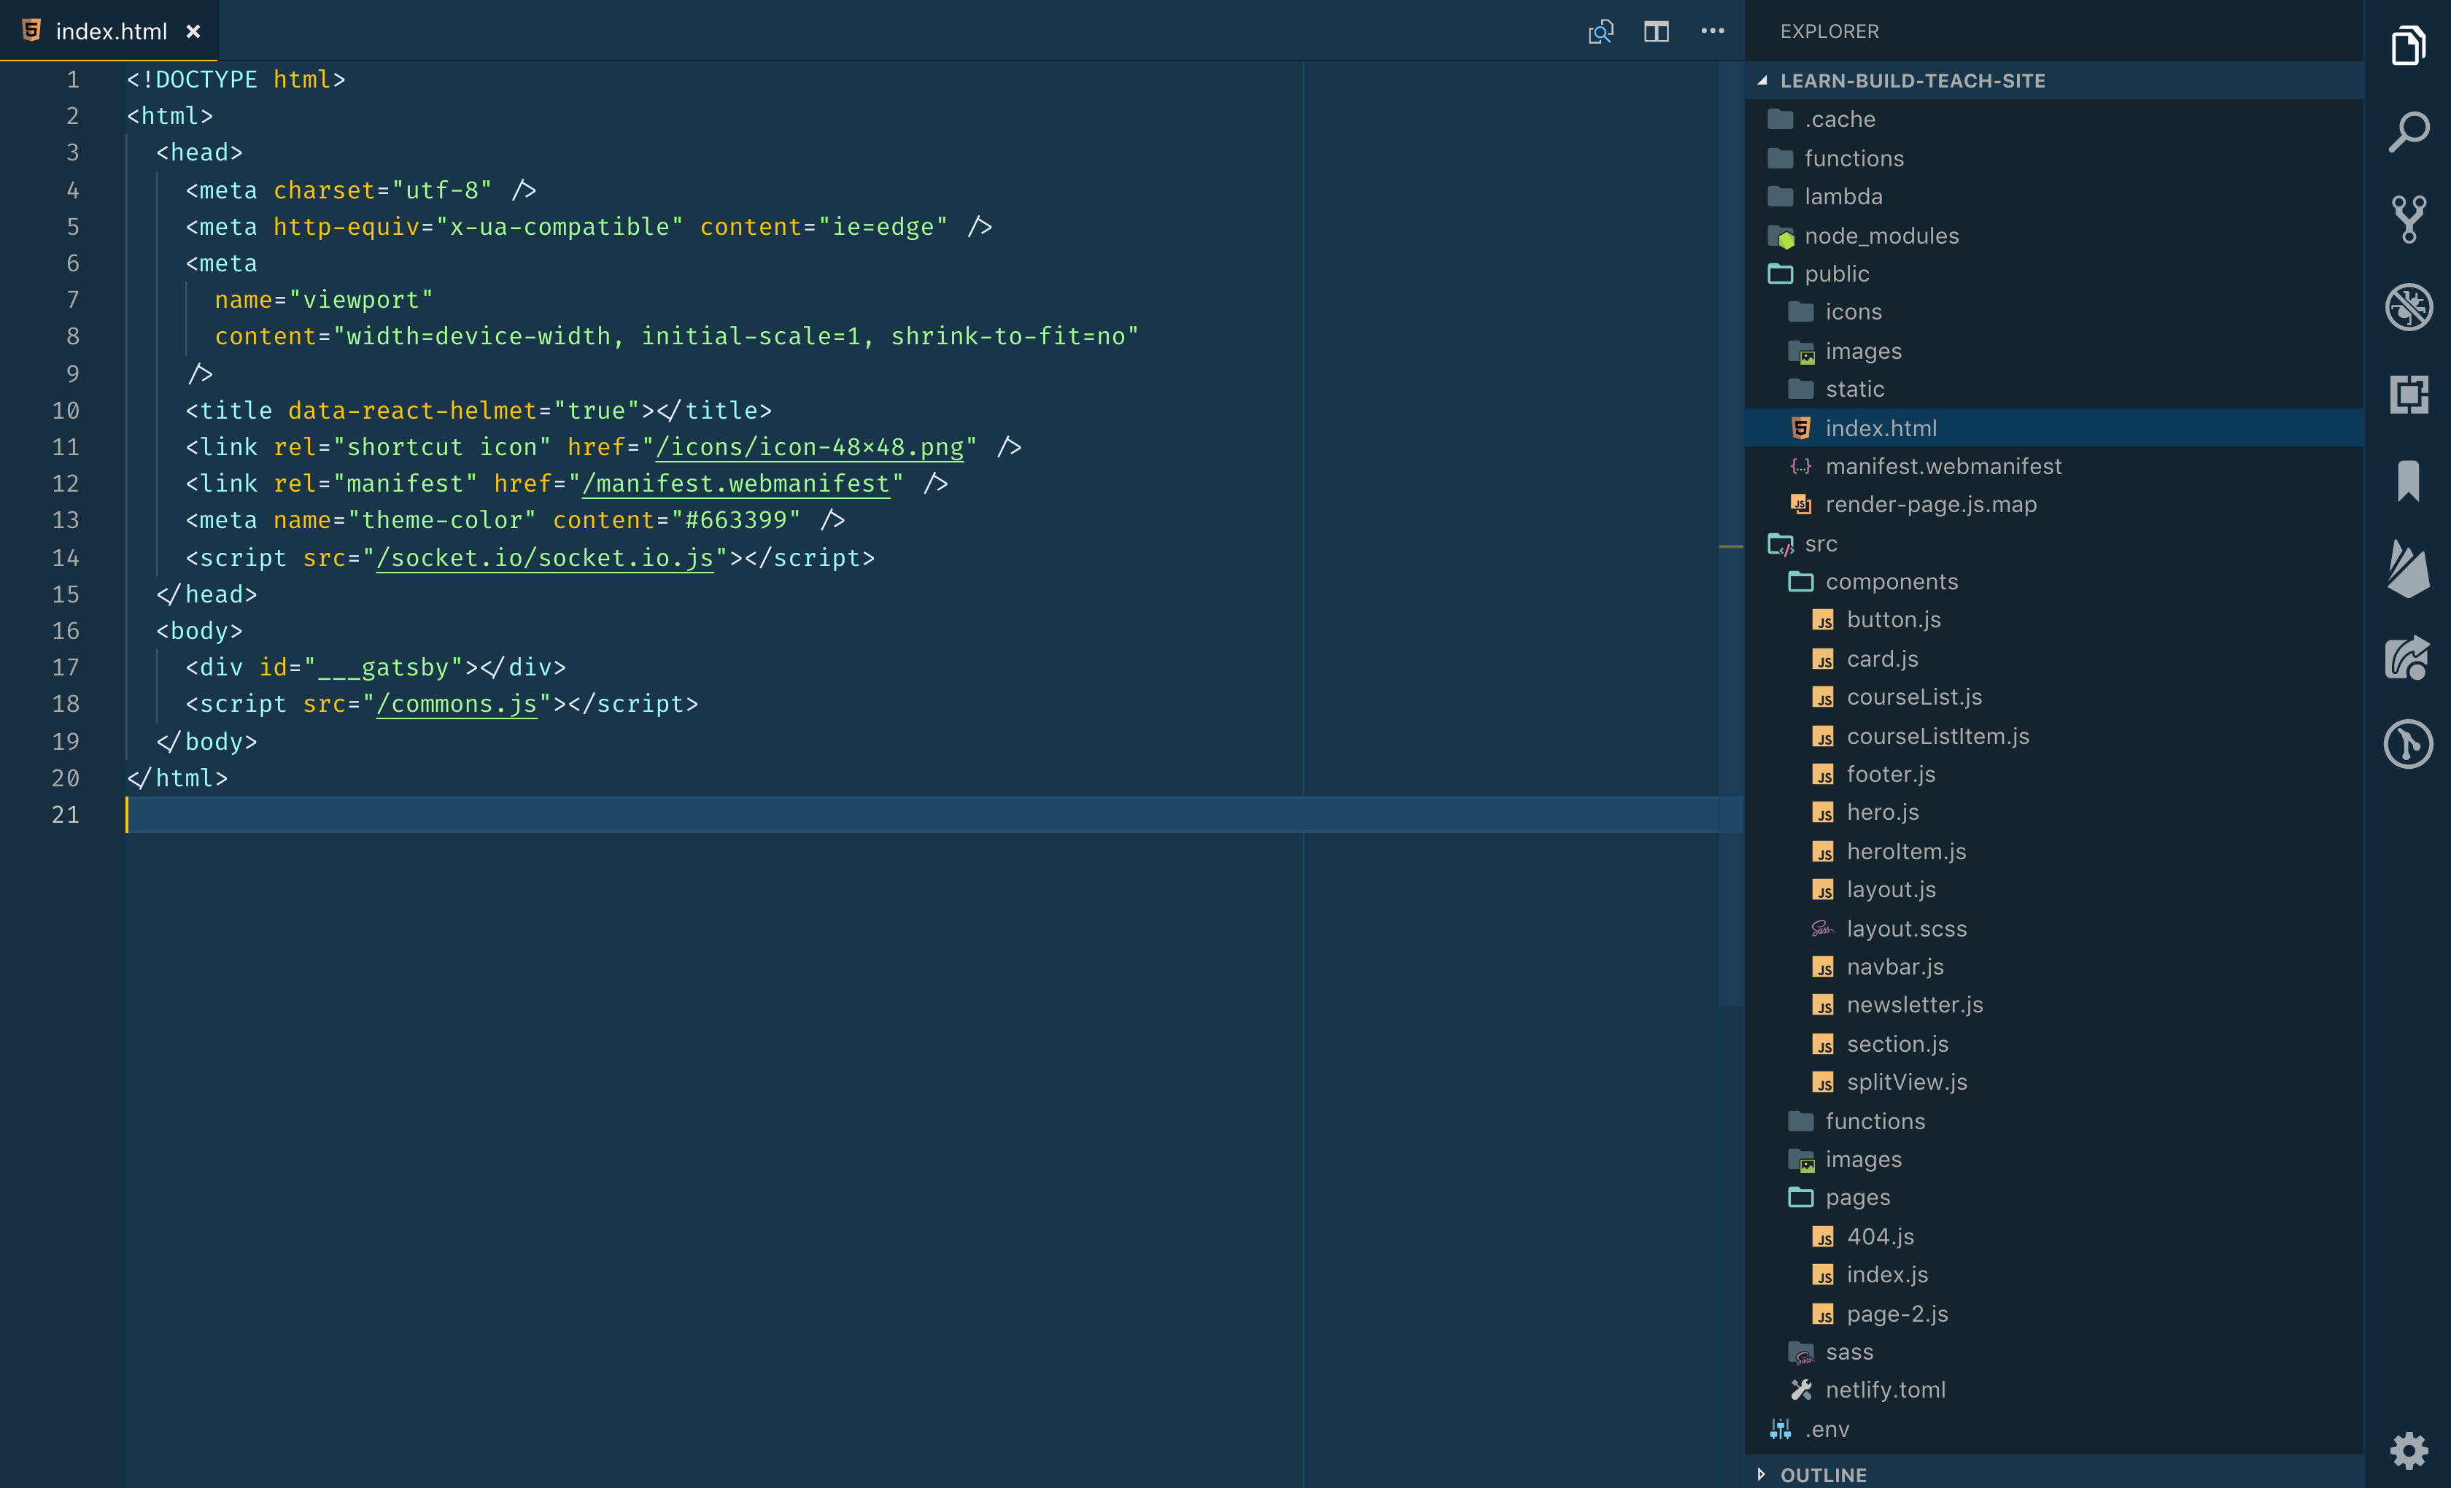This screenshot has height=1488, width=2451.
Task: Open manifest.webmanifest file
Action: [x=2054, y=465]
